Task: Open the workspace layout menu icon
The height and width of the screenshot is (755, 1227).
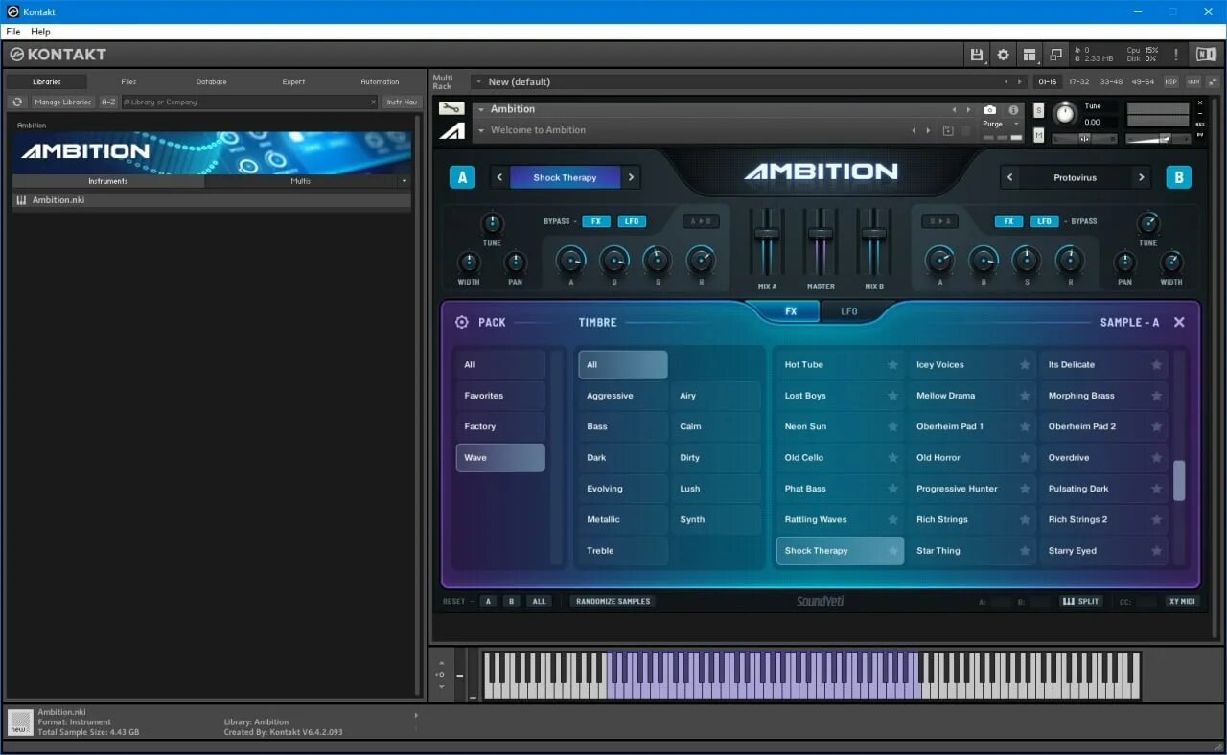Action: click(x=1030, y=55)
